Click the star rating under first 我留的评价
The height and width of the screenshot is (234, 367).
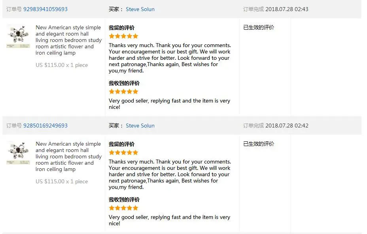coord(123,36)
